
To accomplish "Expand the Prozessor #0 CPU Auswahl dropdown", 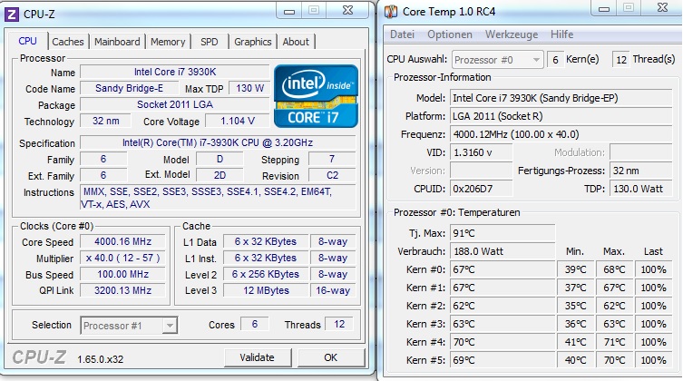I will coord(536,60).
